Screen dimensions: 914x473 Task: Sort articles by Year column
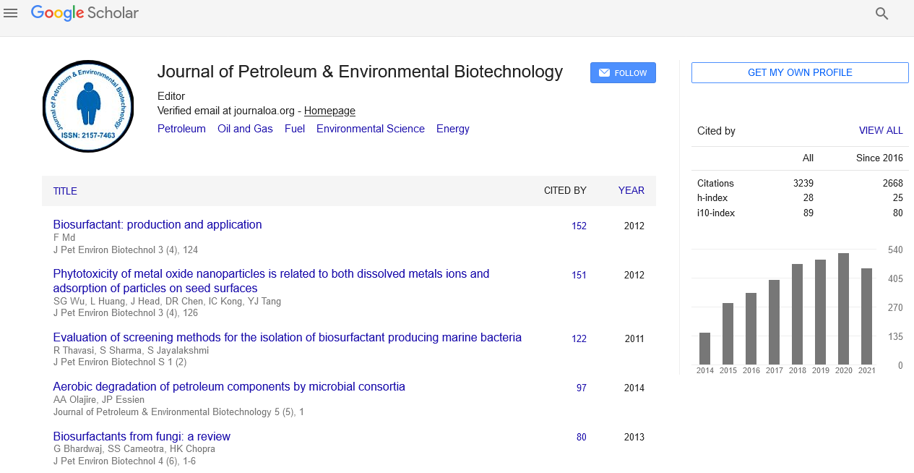pyautogui.click(x=631, y=191)
